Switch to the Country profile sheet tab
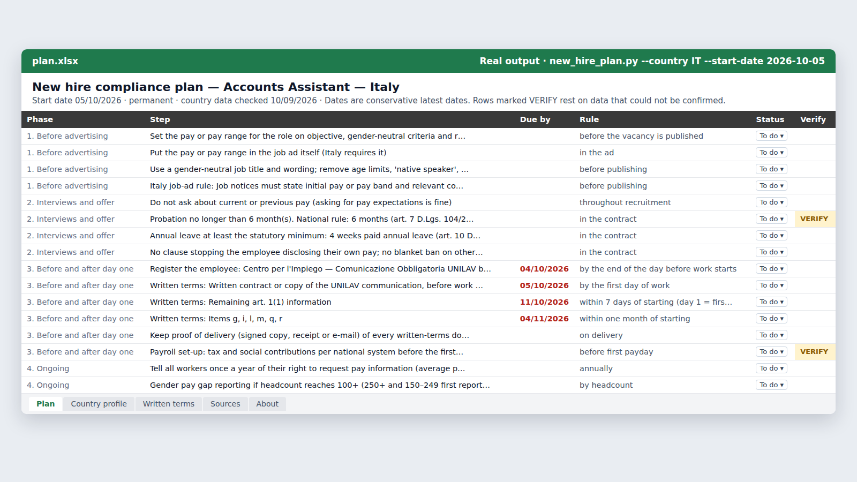 (99, 404)
